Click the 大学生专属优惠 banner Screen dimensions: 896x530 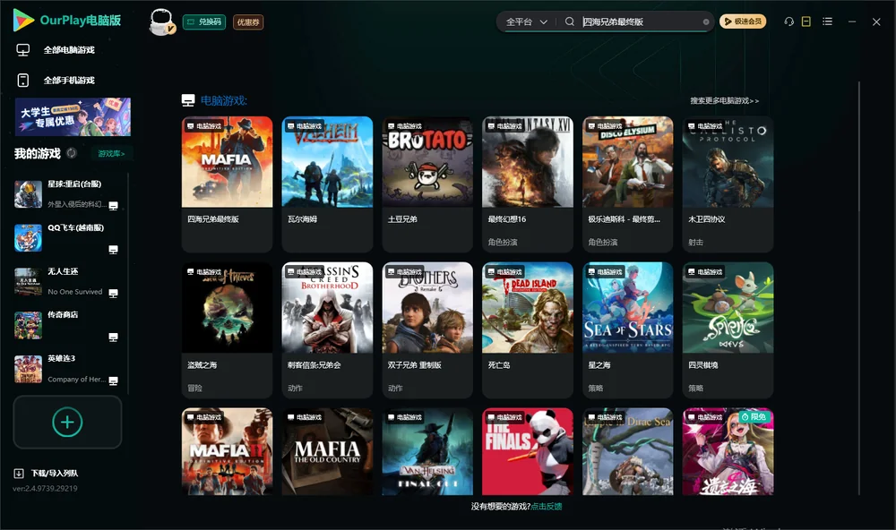[x=73, y=116]
